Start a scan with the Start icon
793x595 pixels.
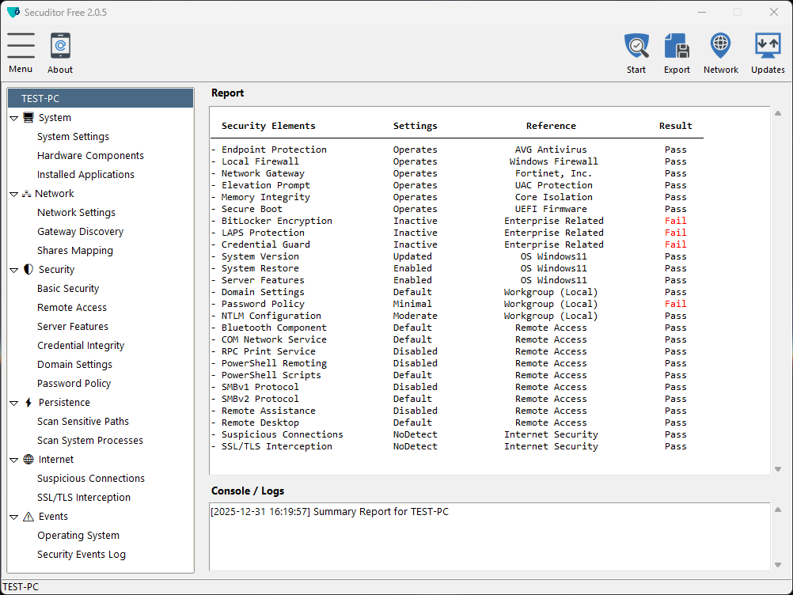636,46
